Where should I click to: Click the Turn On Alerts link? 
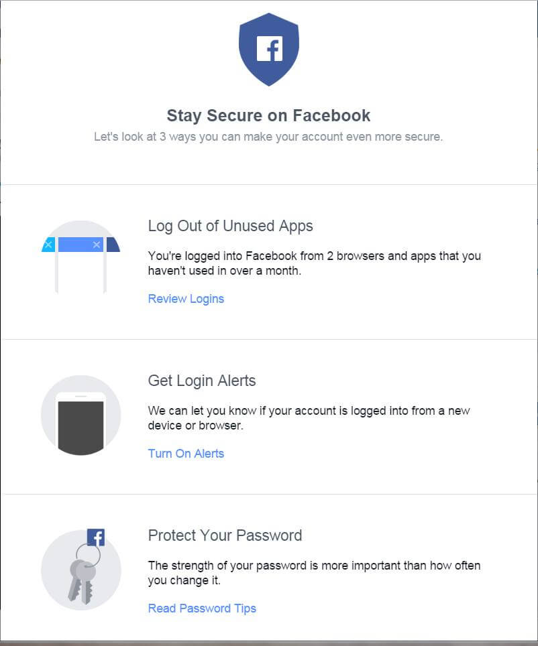click(186, 454)
